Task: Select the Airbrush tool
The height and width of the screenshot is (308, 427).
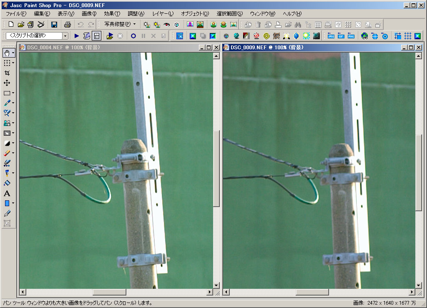Action: [x=7, y=163]
